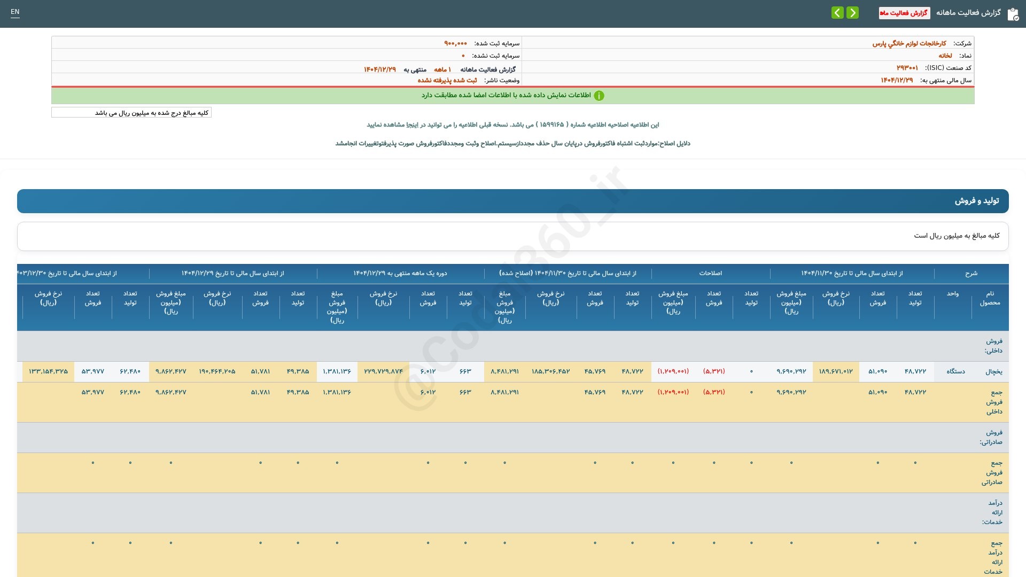Select company name 'کارخانجات لوازم خانگی پارس'
The width and height of the screenshot is (1026, 577).
click(909, 43)
